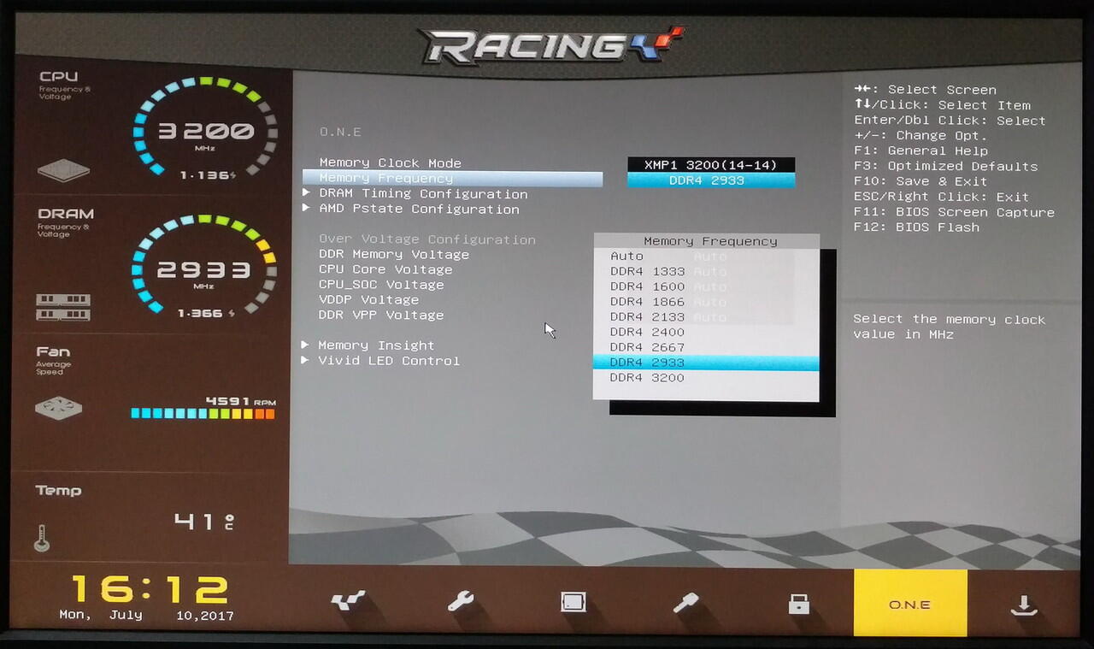Click the thermometer Temp icon
The image size is (1094, 649).
40,537
